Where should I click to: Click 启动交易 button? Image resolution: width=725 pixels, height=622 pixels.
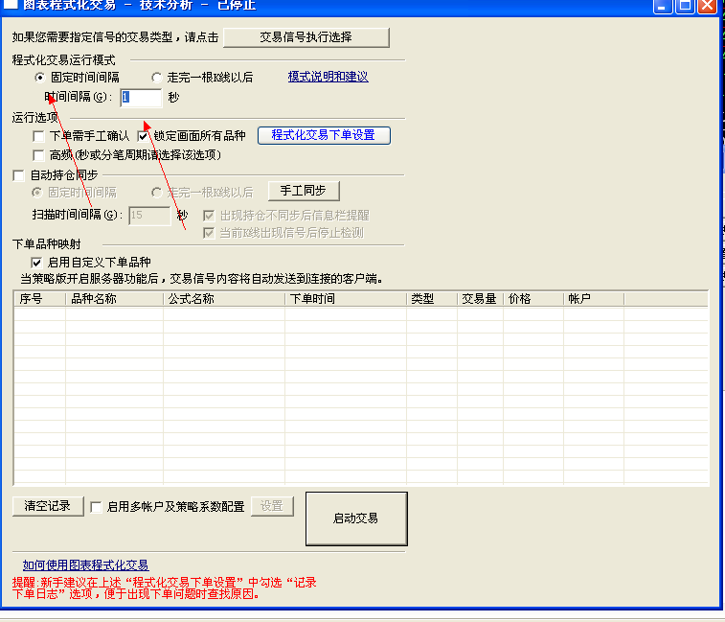pyautogui.click(x=356, y=518)
